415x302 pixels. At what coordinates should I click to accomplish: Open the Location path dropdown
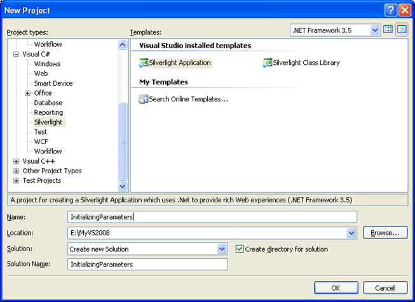coord(351,233)
